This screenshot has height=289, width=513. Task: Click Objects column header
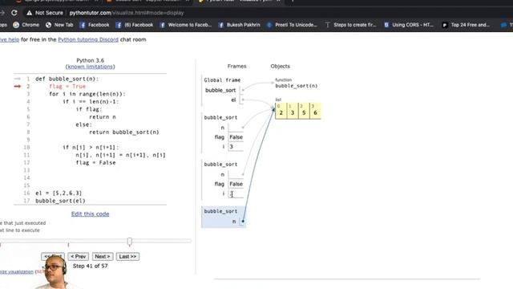(x=280, y=66)
